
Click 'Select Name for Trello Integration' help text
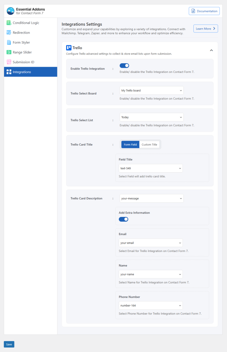point(154,283)
